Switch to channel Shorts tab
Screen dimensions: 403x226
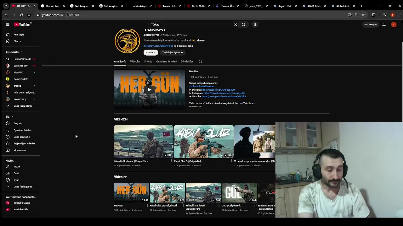coord(148,62)
